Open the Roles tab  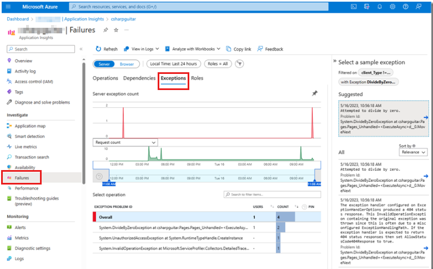click(197, 78)
